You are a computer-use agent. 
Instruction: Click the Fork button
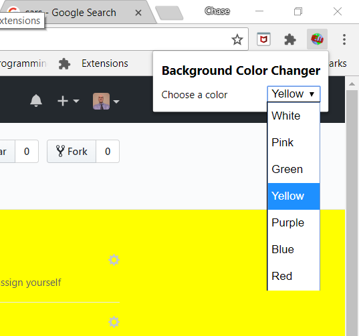pos(72,152)
